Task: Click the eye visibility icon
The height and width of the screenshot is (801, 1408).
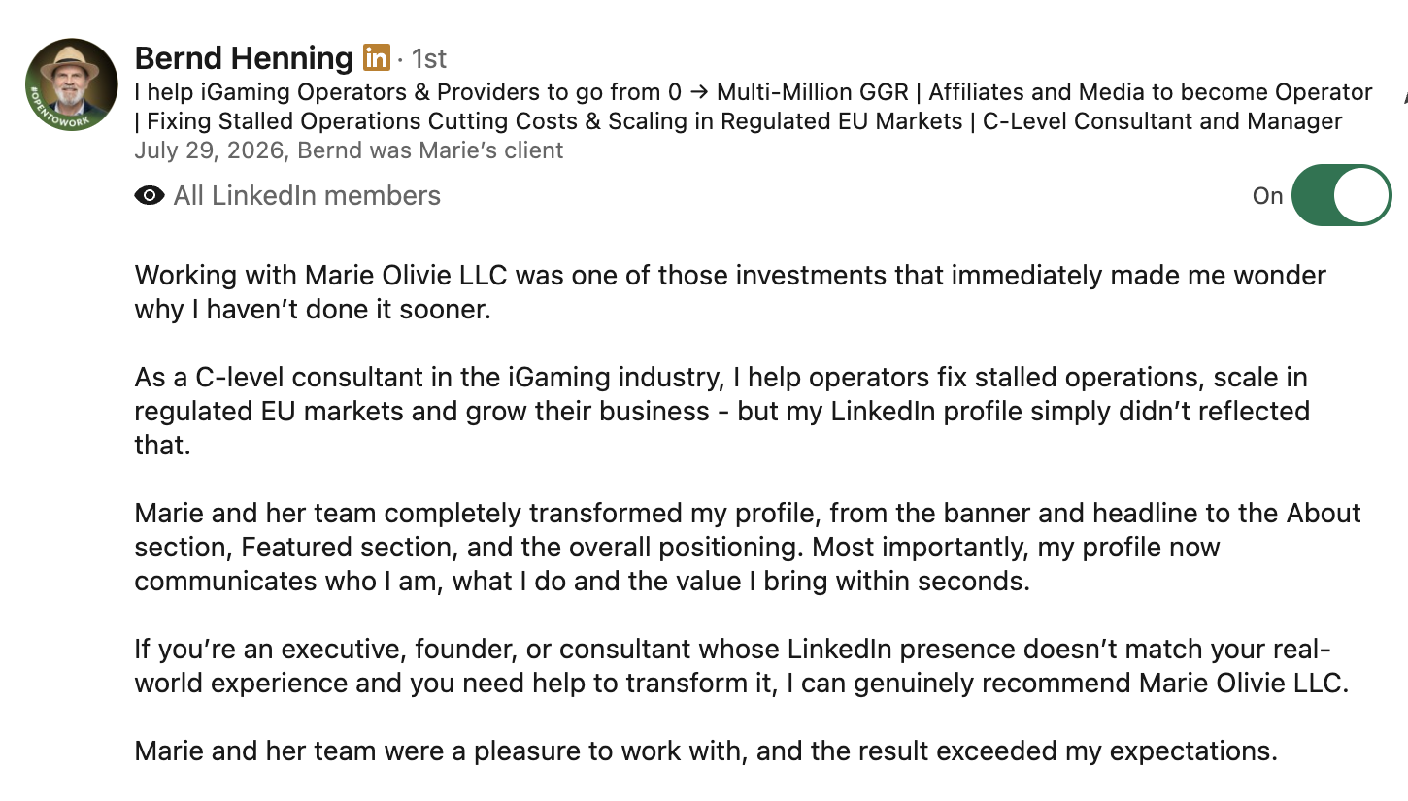Action: click(x=149, y=196)
